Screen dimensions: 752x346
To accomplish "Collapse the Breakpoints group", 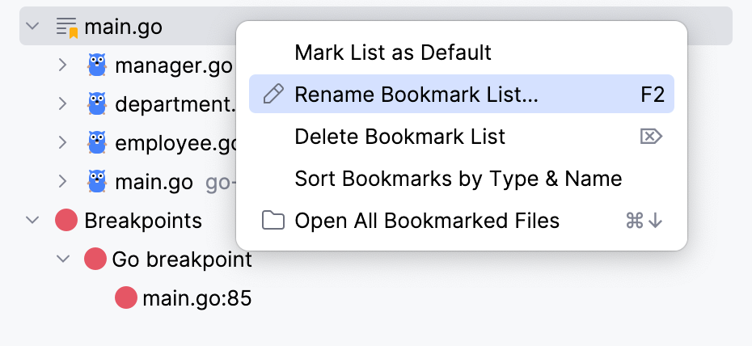I will pyautogui.click(x=32, y=221).
